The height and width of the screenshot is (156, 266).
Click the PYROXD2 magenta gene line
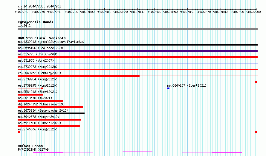pos(137,152)
